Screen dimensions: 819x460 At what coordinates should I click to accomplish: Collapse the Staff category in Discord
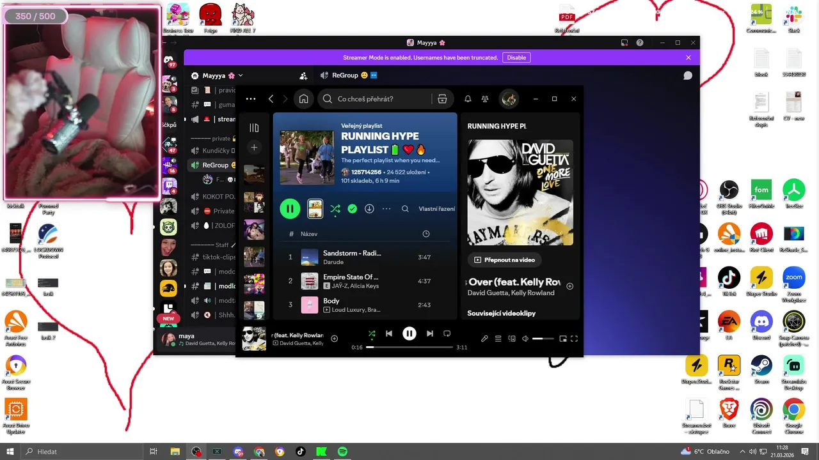(x=214, y=245)
